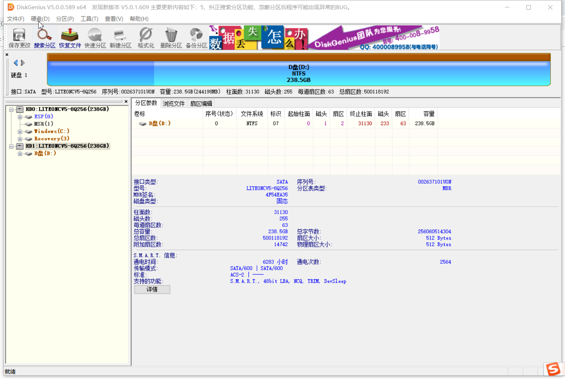
Task: Click 新建分区 new partition icon
Action: (x=120, y=38)
